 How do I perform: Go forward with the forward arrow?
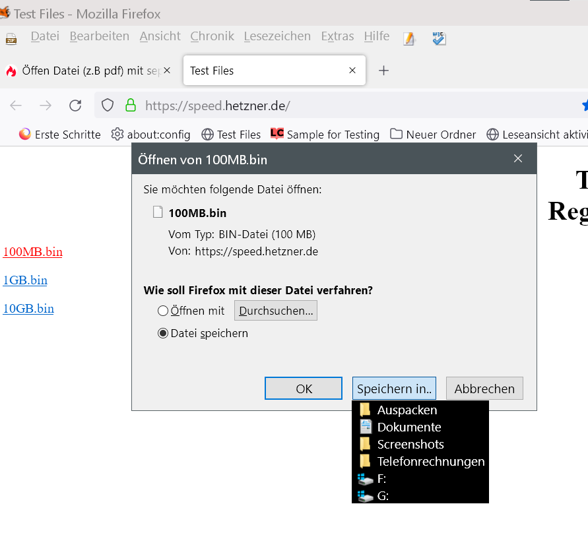[x=46, y=106]
